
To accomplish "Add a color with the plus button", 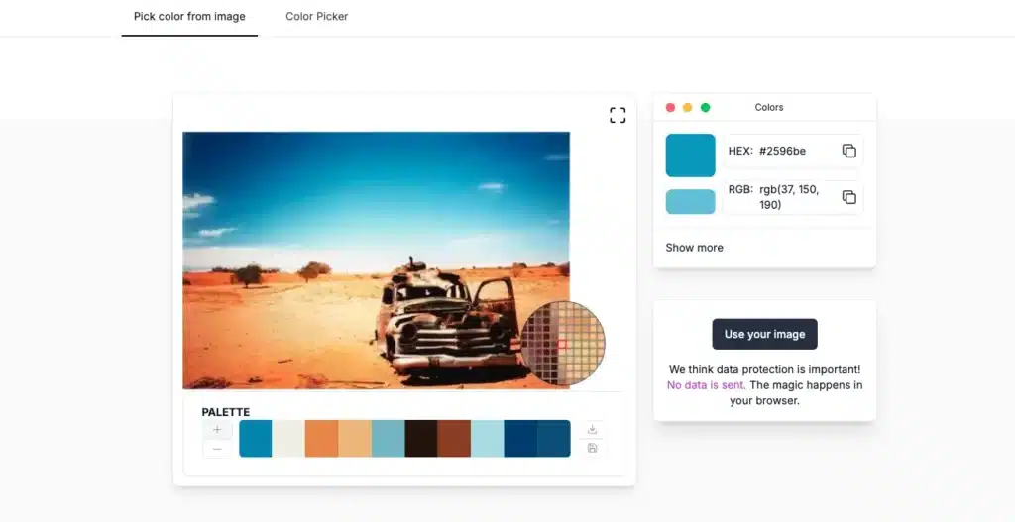I will pyautogui.click(x=217, y=429).
